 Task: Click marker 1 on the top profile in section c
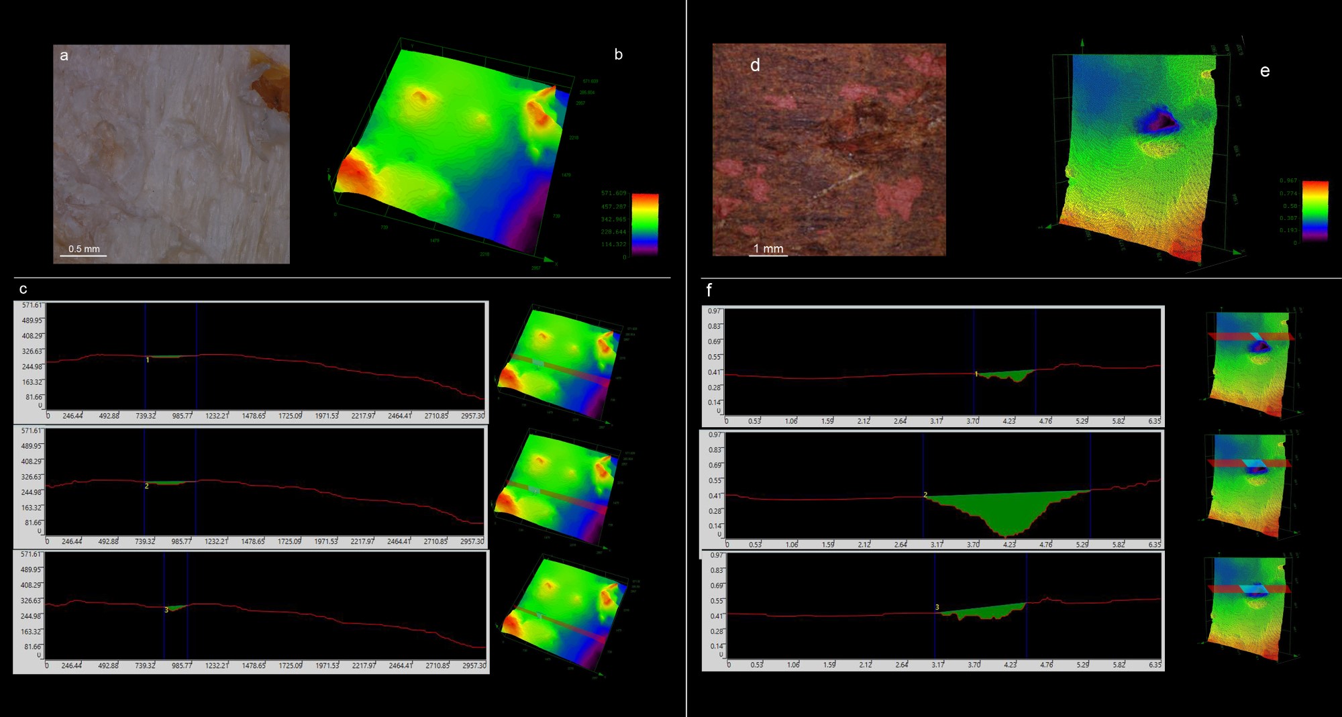[148, 360]
